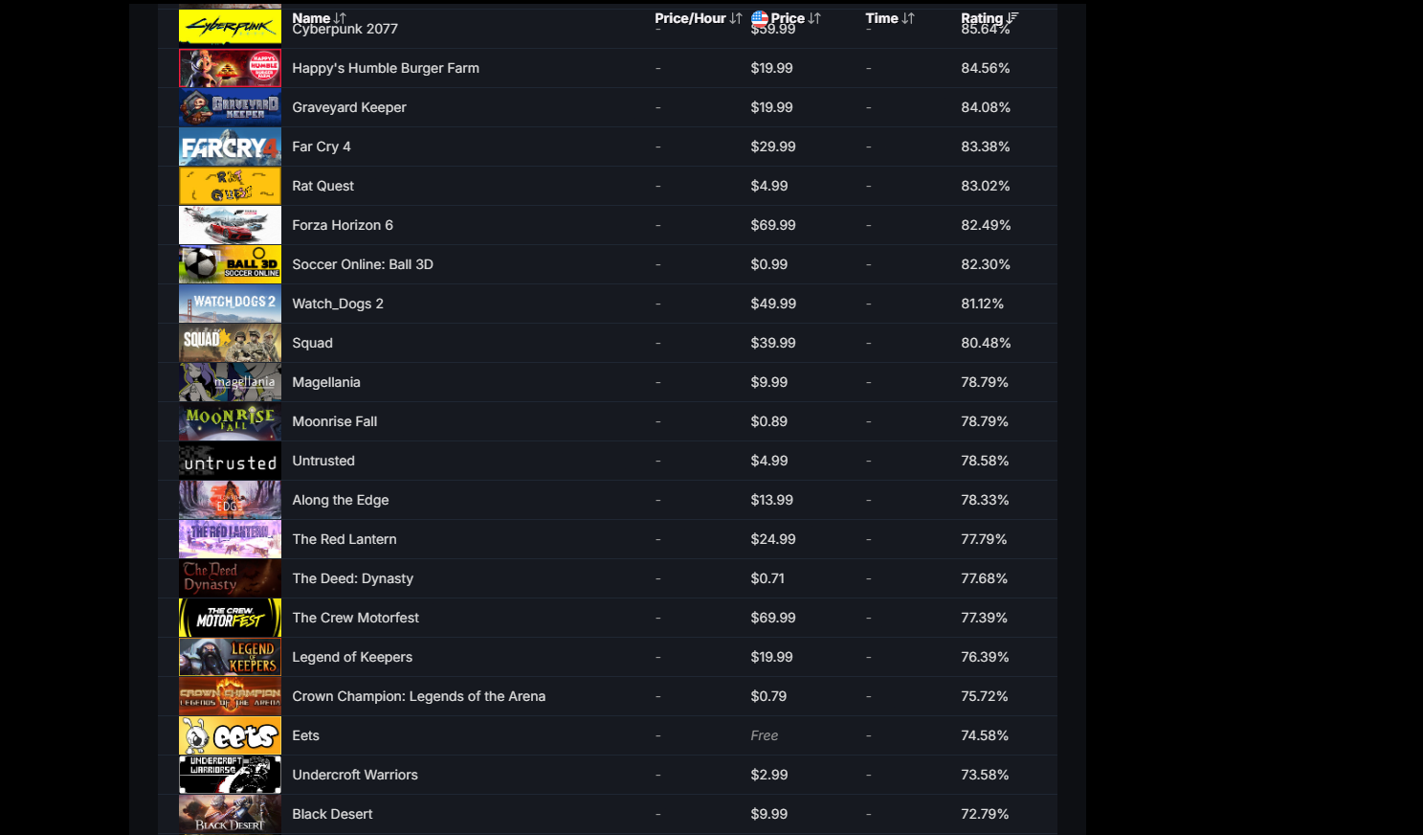The height and width of the screenshot is (835, 1423).
Task: Sort games by Time arrows icon
Action: coord(908,18)
